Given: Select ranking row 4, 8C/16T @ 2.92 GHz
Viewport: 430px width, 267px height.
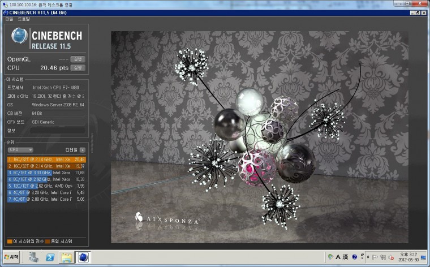Looking at the screenshot, I should click(x=46, y=179).
